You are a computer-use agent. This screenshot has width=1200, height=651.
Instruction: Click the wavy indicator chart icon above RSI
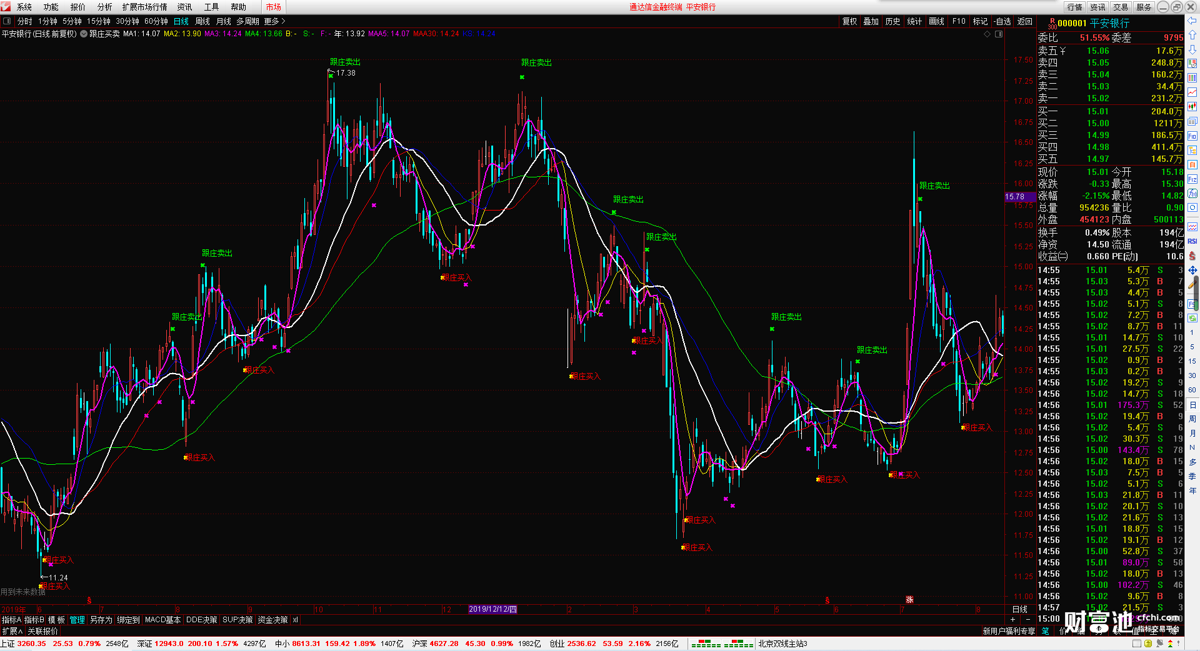point(1192,226)
